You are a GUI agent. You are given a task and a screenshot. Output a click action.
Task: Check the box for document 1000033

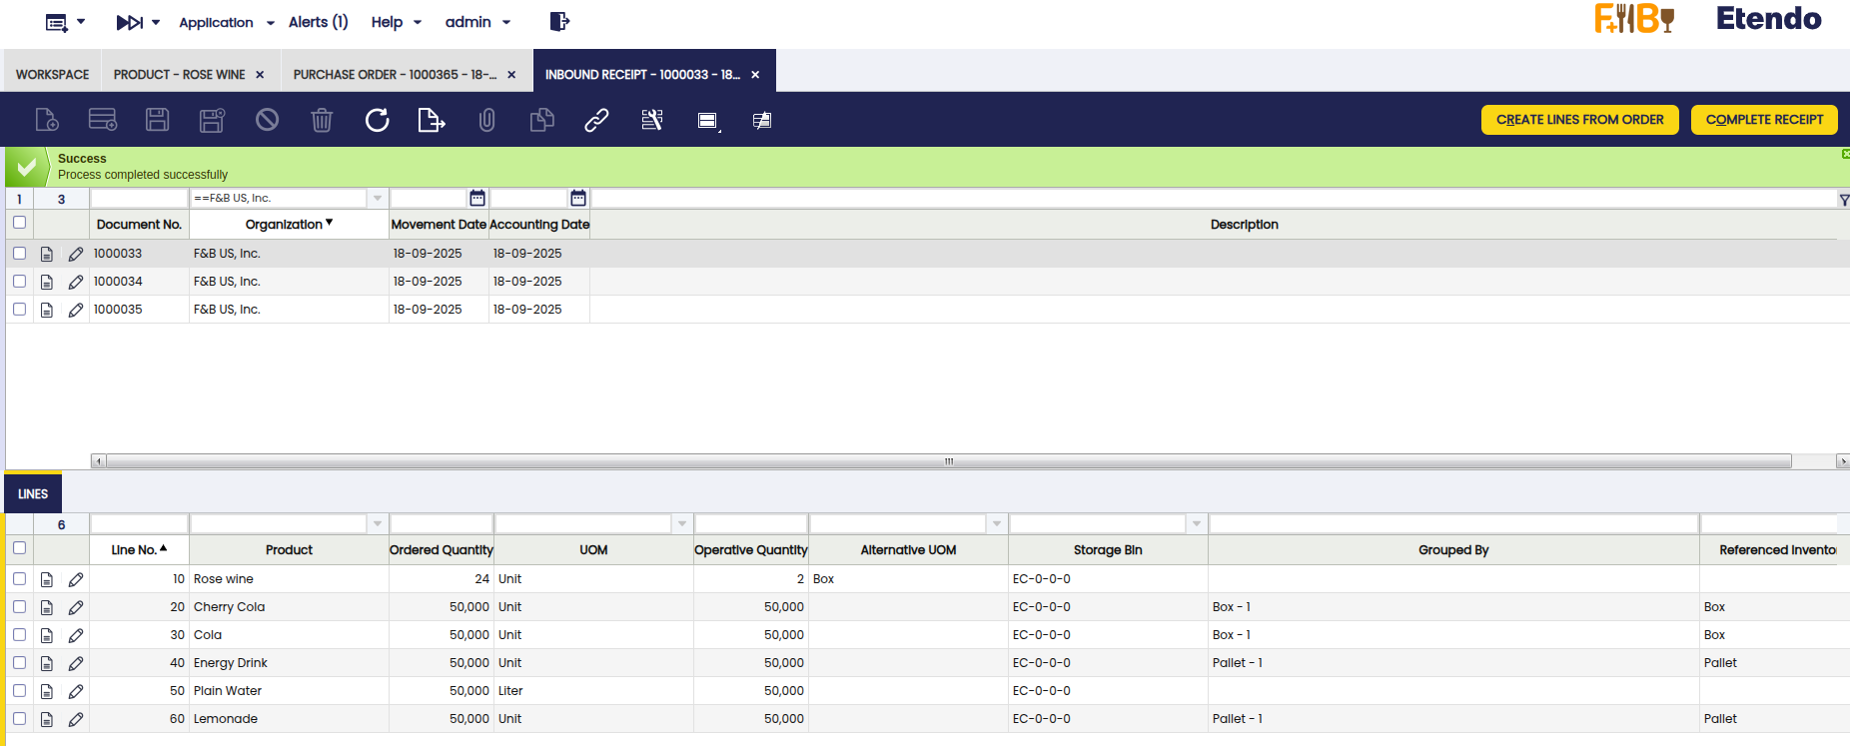point(19,254)
